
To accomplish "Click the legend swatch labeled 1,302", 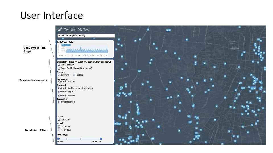I will pyautogui.click(x=98, y=56).
